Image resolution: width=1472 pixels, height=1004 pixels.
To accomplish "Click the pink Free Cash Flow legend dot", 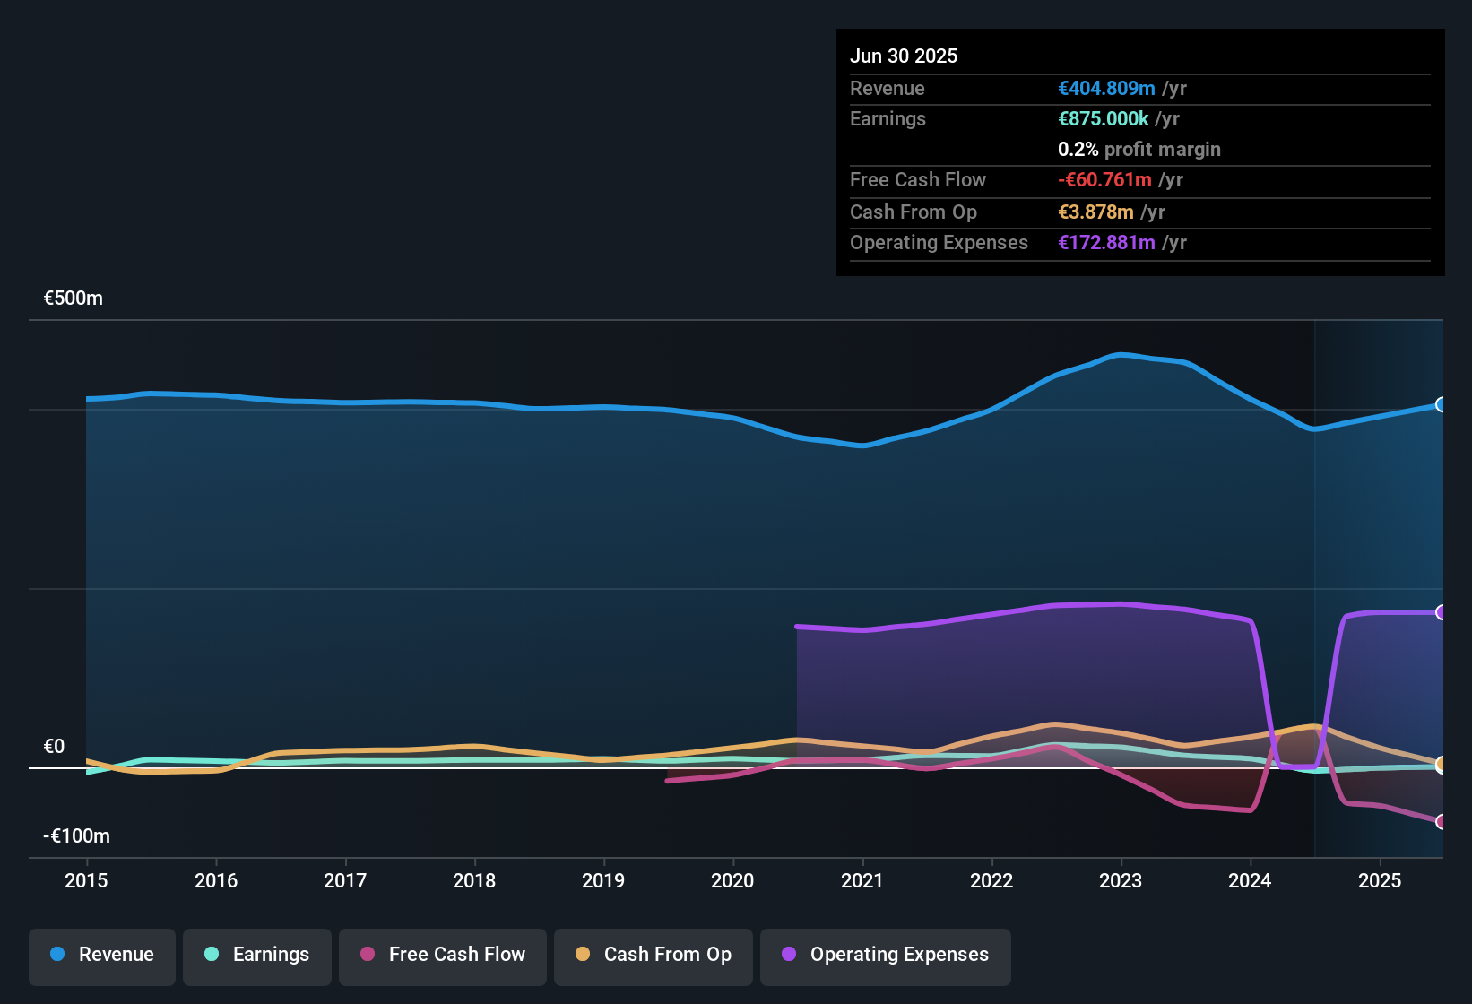I will pyautogui.click(x=368, y=955).
